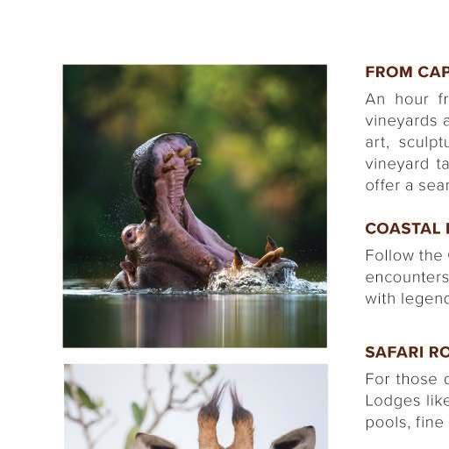Click the line starting "offer a sear"

coord(407,186)
